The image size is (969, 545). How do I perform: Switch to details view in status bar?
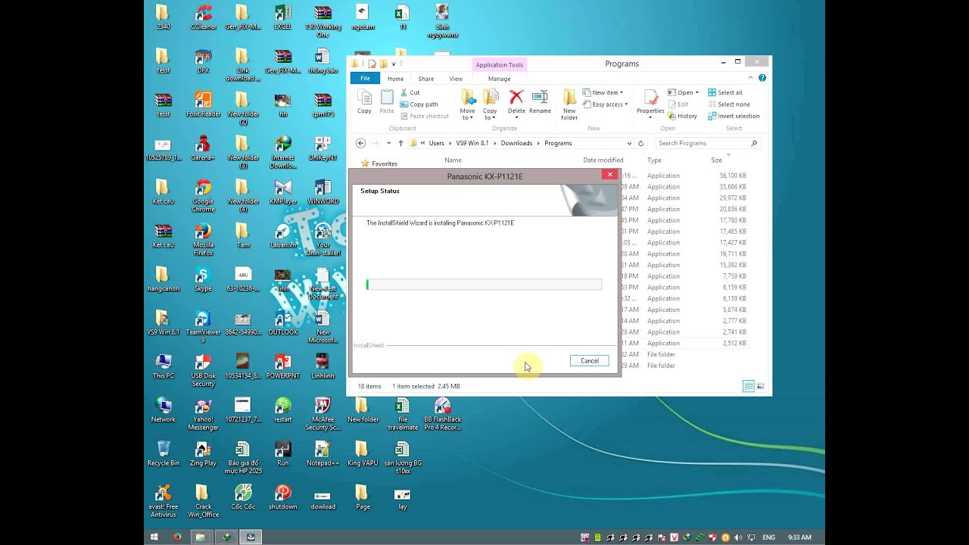(x=748, y=386)
